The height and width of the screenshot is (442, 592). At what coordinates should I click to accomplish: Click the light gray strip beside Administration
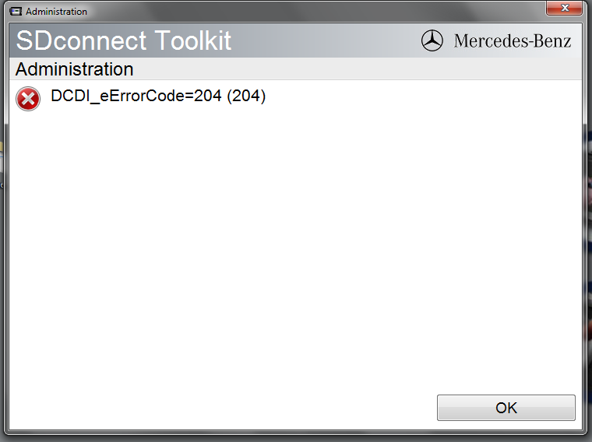(x=357, y=69)
